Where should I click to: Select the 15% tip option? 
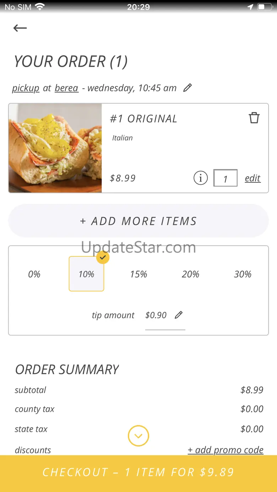click(x=138, y=274)
